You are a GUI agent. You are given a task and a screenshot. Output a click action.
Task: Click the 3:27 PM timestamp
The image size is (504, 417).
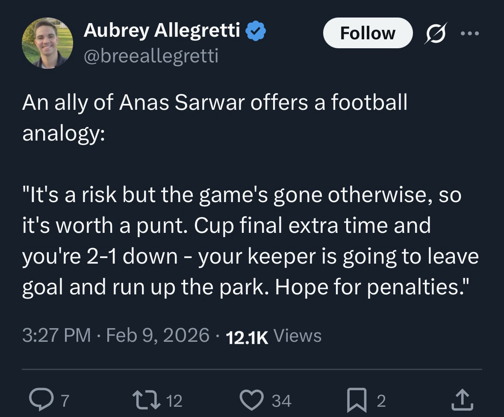coord(56,335)
